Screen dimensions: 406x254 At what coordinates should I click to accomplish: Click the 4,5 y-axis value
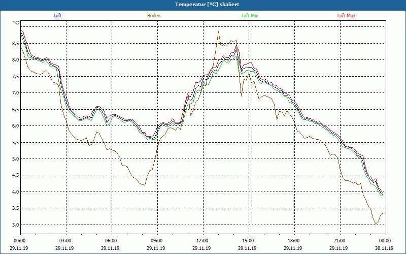(x=16, y=175)
